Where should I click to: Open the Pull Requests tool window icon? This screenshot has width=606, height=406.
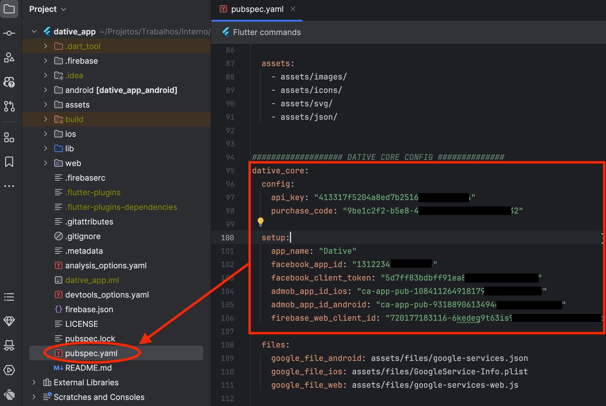(x=9, y=106)
